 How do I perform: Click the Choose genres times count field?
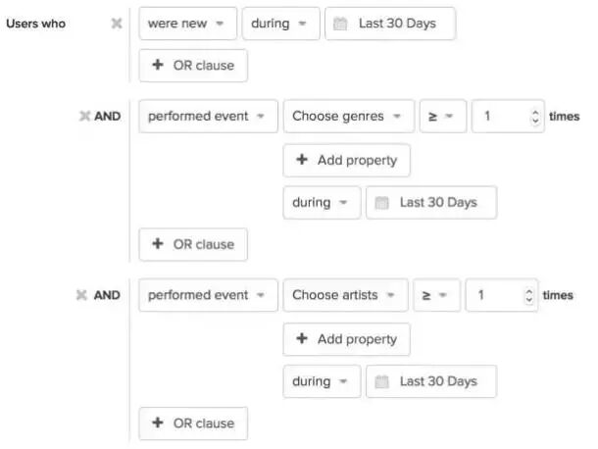click(498, 117)
